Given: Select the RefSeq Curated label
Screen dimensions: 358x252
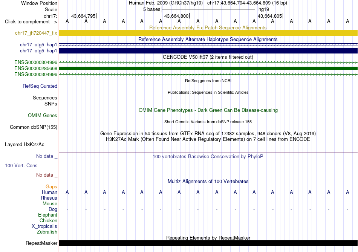Looking at the screenshot, I should [x=40, y=86].
